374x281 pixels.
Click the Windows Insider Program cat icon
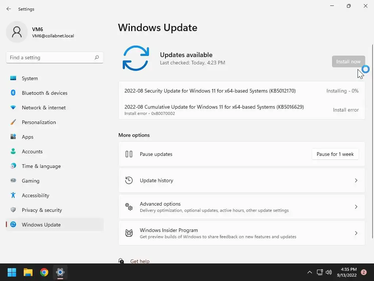(129, 233)
